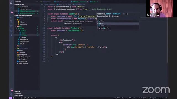
Task: Open the Accounts icon with badge
Action: click(11, 90)
